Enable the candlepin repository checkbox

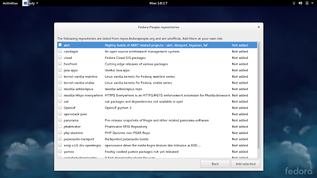click(60, 51)
